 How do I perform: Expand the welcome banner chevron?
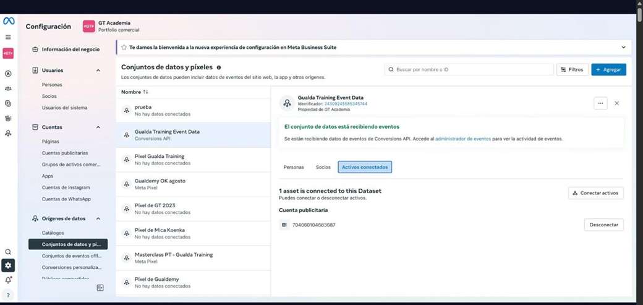pyautogui.click(x=623, y=47)
